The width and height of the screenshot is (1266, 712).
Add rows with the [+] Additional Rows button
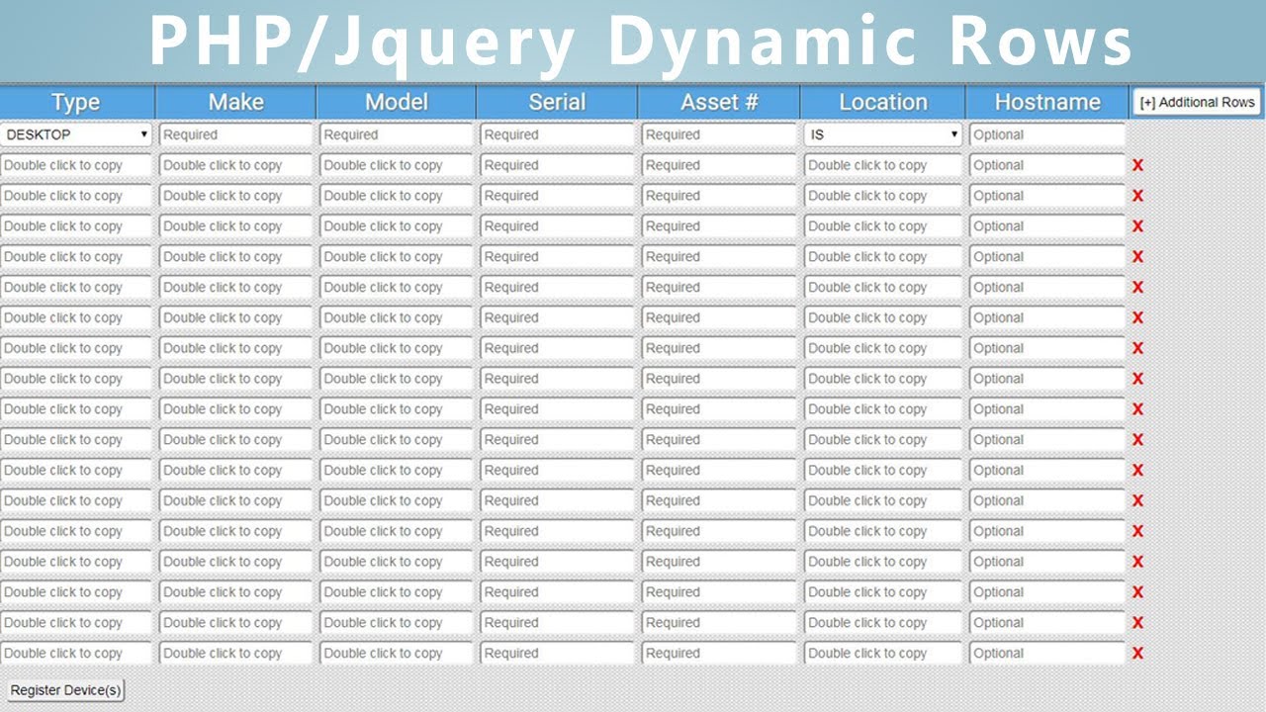point(1197,102)
